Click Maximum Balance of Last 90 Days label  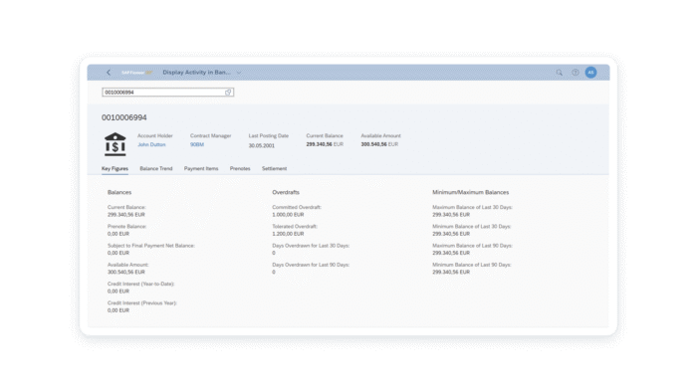point(472,246)
